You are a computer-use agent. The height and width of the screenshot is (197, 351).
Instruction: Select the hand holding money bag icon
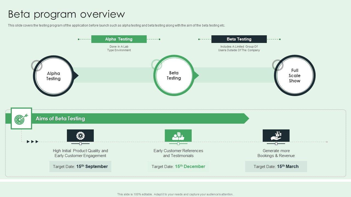pyautogui.click(x=276, y=135)
